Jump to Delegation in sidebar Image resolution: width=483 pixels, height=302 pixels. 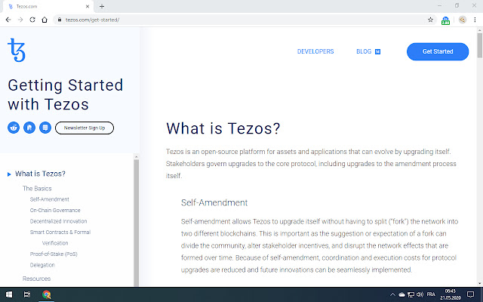coord(42,265)
